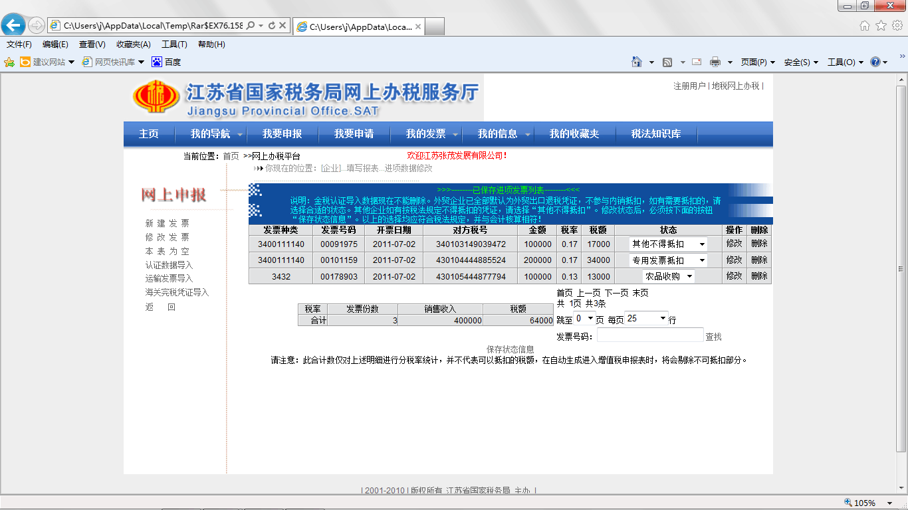
Task: Refresh the page using the reload icon
Action: (x=271, y=25)
